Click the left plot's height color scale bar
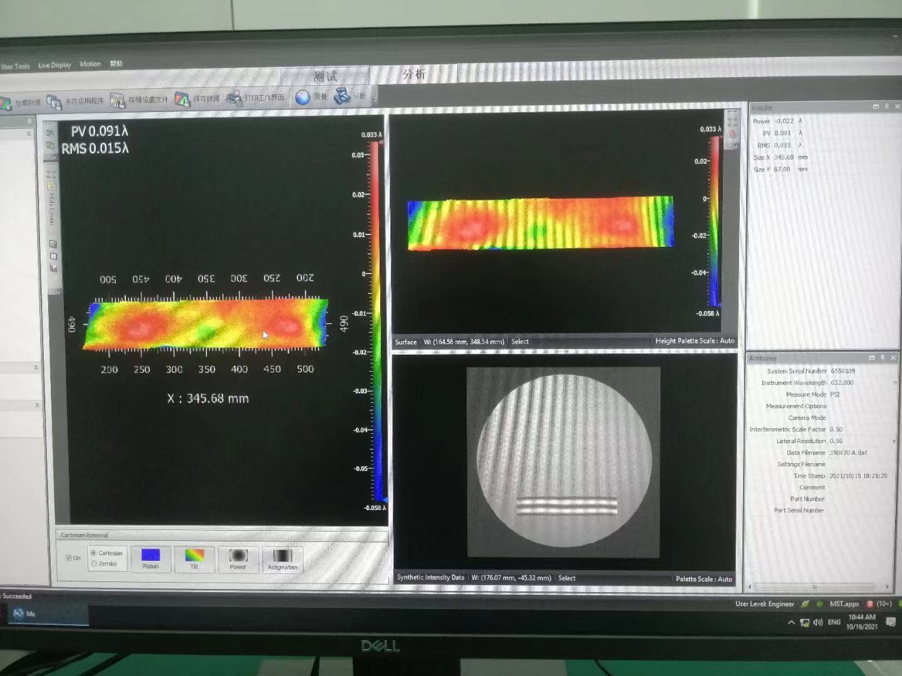The width and height of the screenshot is (902, 676). [378, 321]
